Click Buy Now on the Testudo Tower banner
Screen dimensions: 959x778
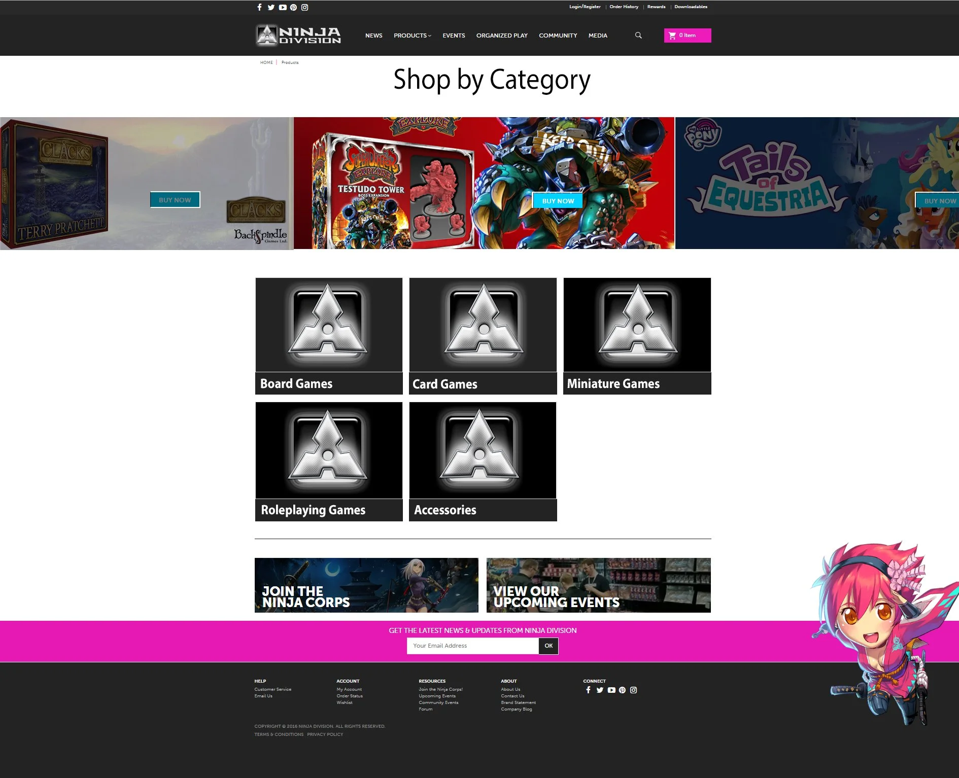558,201
